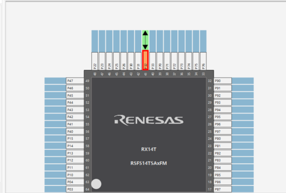Select pin P12
286x193 pixels.
(x=75, y=160)
